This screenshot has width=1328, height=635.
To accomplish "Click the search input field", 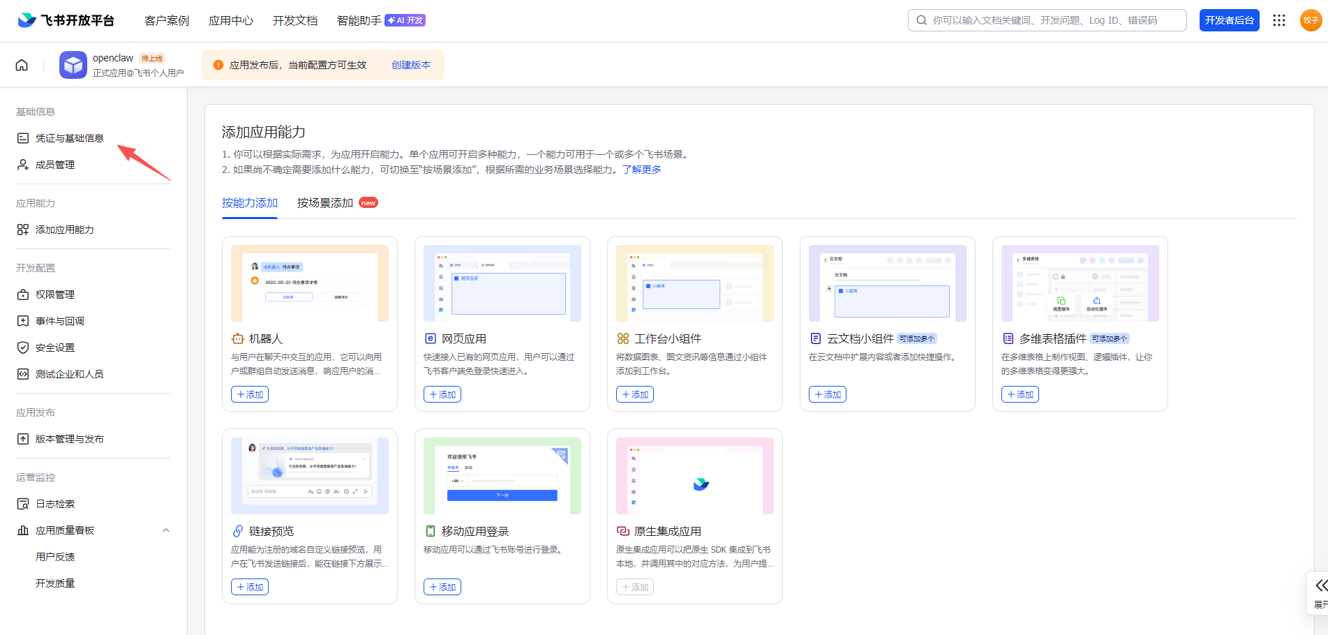I will pos(1047,20).
